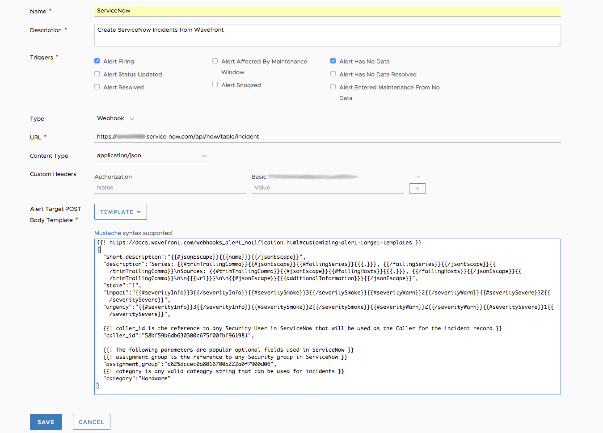The image size is (603, 433).
Task: Save the ServiceNow alert target
Action: pyautogui.click(x=46, y=421)
